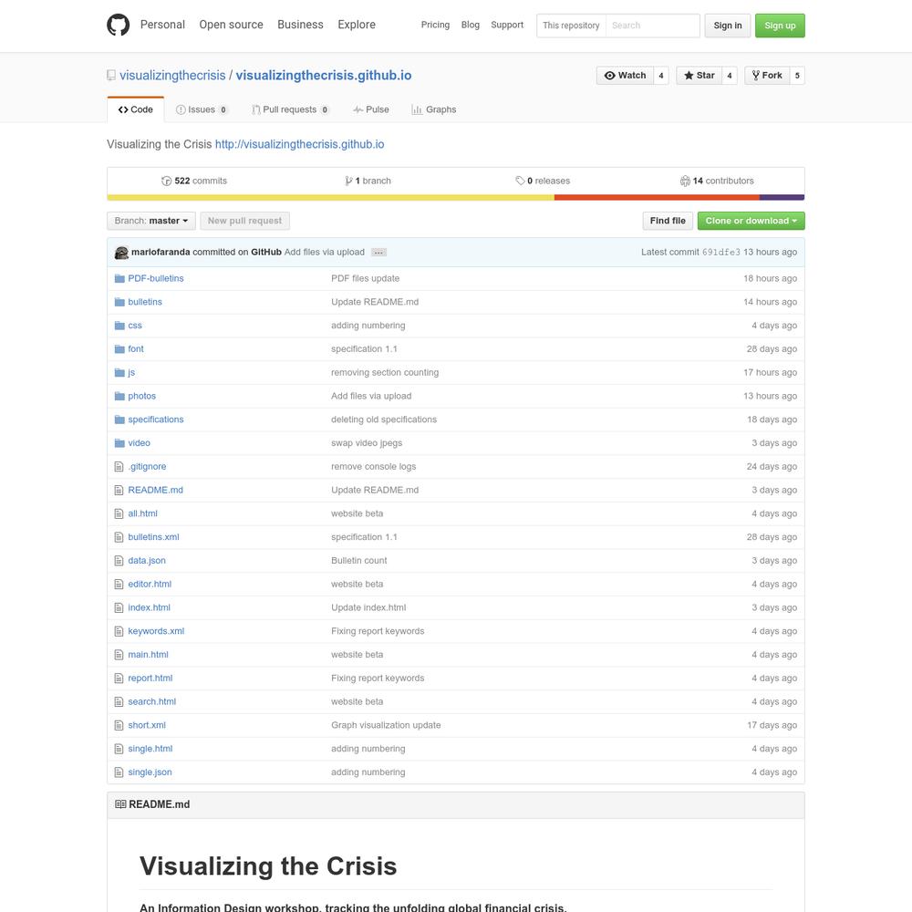The image size is (912, 912).
Task: Click the branch icon beside 1 branch
Action: coord(348,181)
